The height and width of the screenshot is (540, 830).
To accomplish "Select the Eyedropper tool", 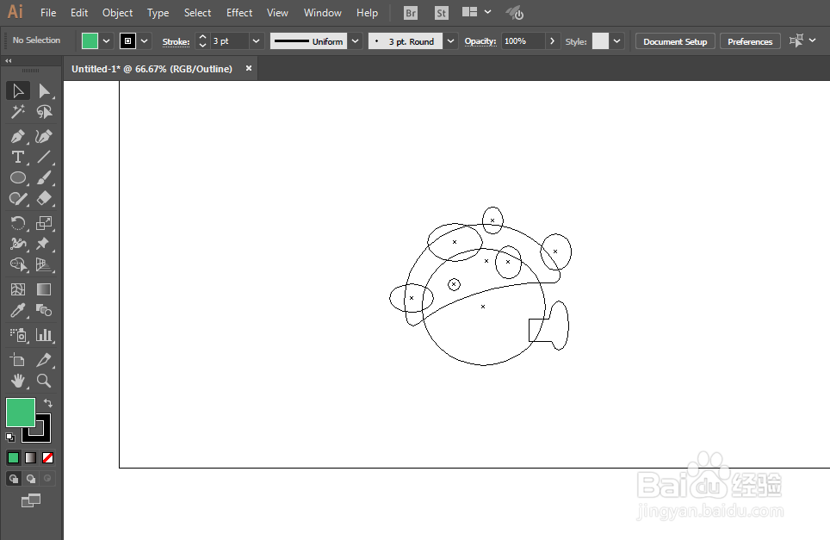I will 17,310.
